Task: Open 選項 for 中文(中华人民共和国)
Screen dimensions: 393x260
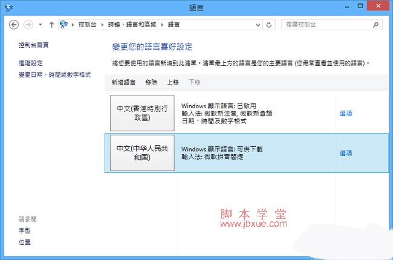Action: tap(346, 153)
